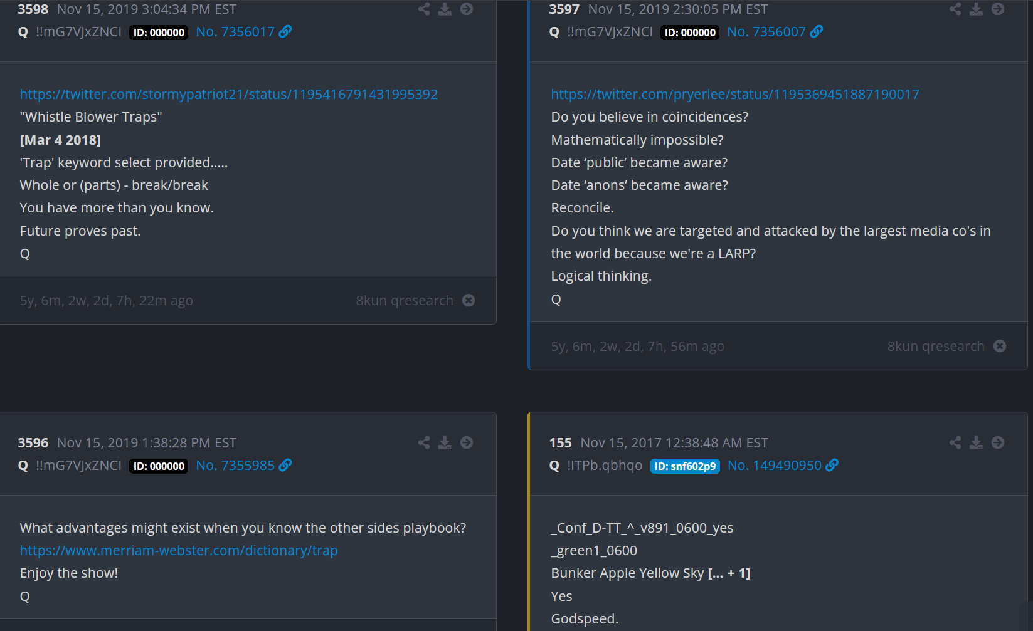This screenshot has width=1033, height=631.
Task: Open the pryerlee Twitter status link
Action: coord(735,94)
